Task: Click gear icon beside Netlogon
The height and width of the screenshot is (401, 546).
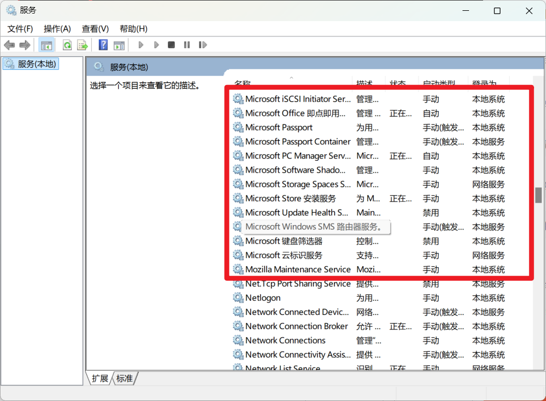Action: (x=238, y=298)
